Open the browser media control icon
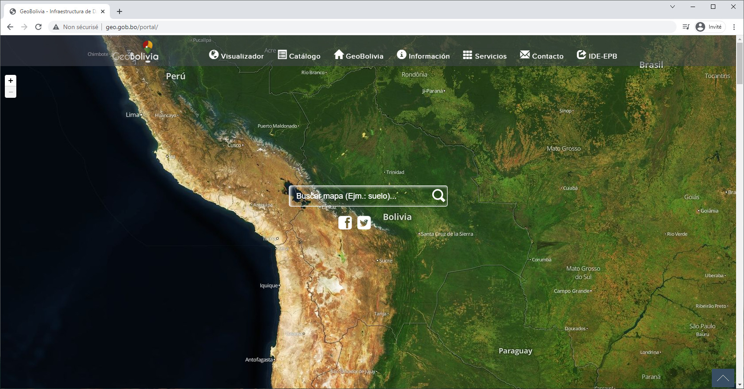Screen dimensions: 744x389 click(x=686, y=27)
